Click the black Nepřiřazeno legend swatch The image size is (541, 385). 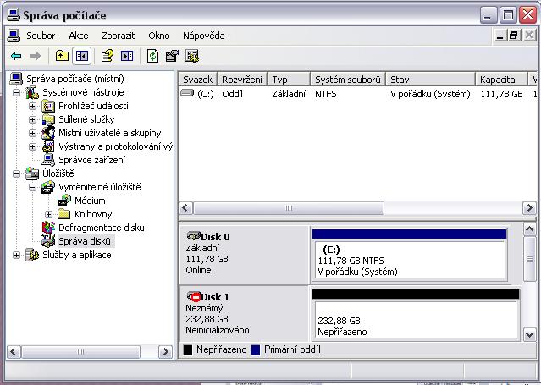click(188, 348)
